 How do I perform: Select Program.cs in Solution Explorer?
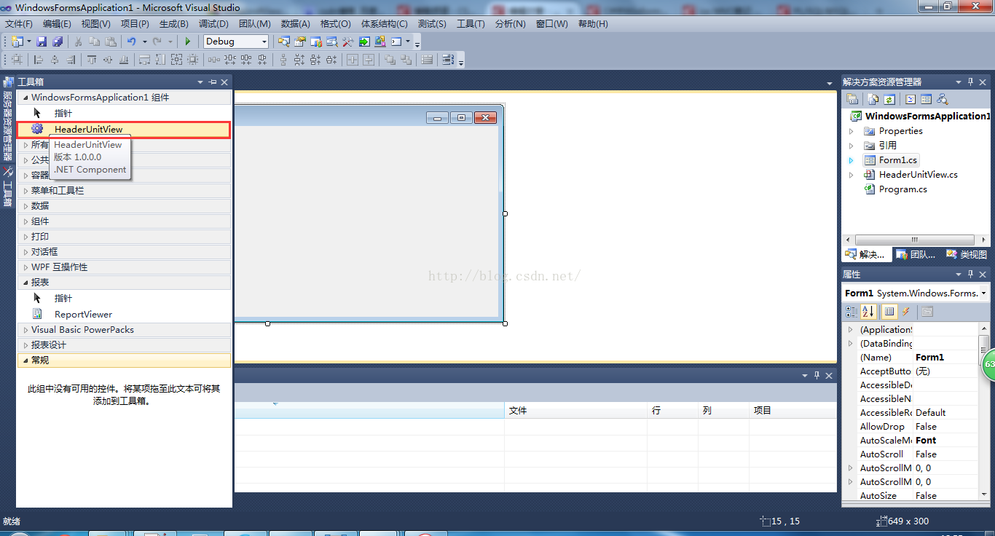click(x=902, y=189)
